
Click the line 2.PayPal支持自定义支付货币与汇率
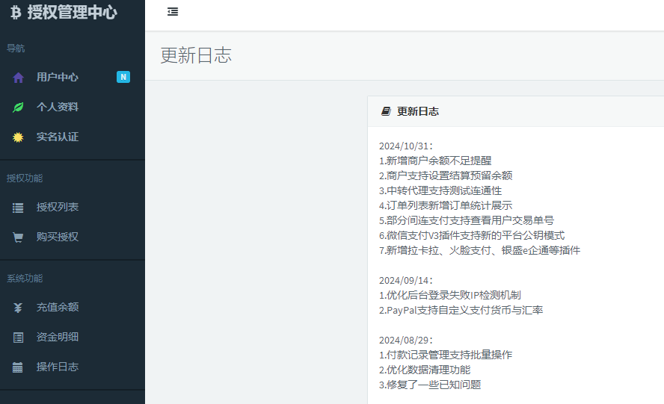point(461,310)
